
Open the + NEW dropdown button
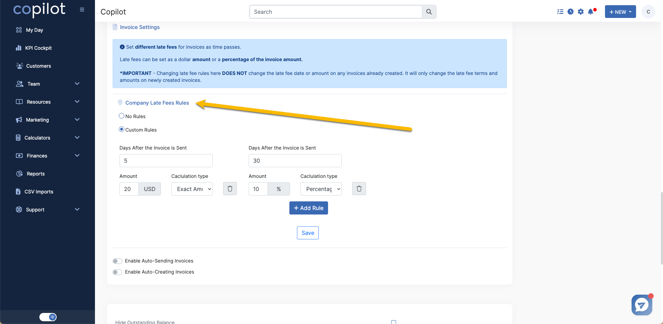(x=620, y=12)
